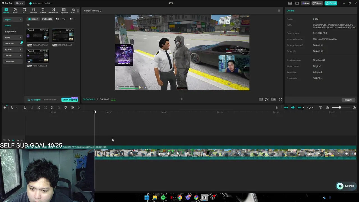Toggle main track magnet
This screenshot has width=359, height=202.
286,108
